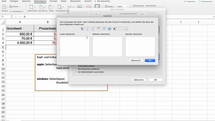Click the fx insert function icon
215x121 pixels.
click(25, 16)
